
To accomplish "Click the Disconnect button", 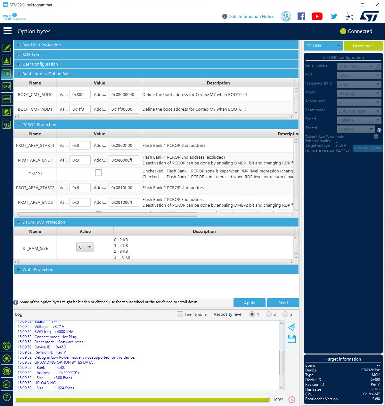I will point(363,46).
